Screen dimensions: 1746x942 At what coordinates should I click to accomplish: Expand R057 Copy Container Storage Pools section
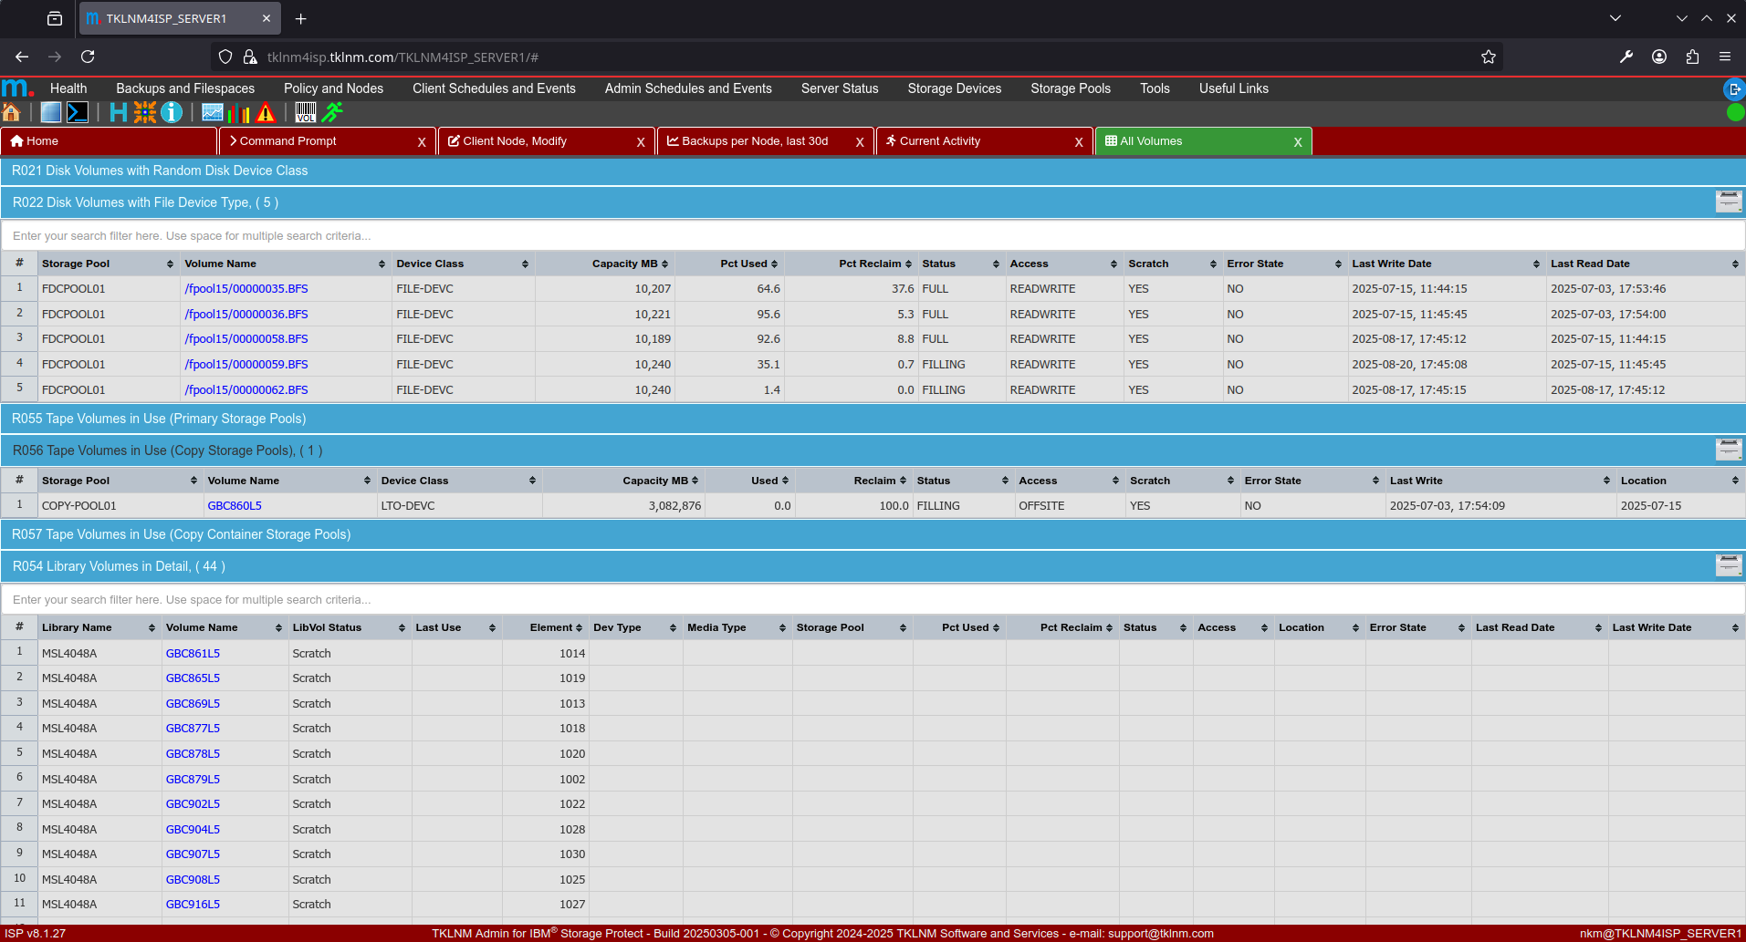click(181, 534)
